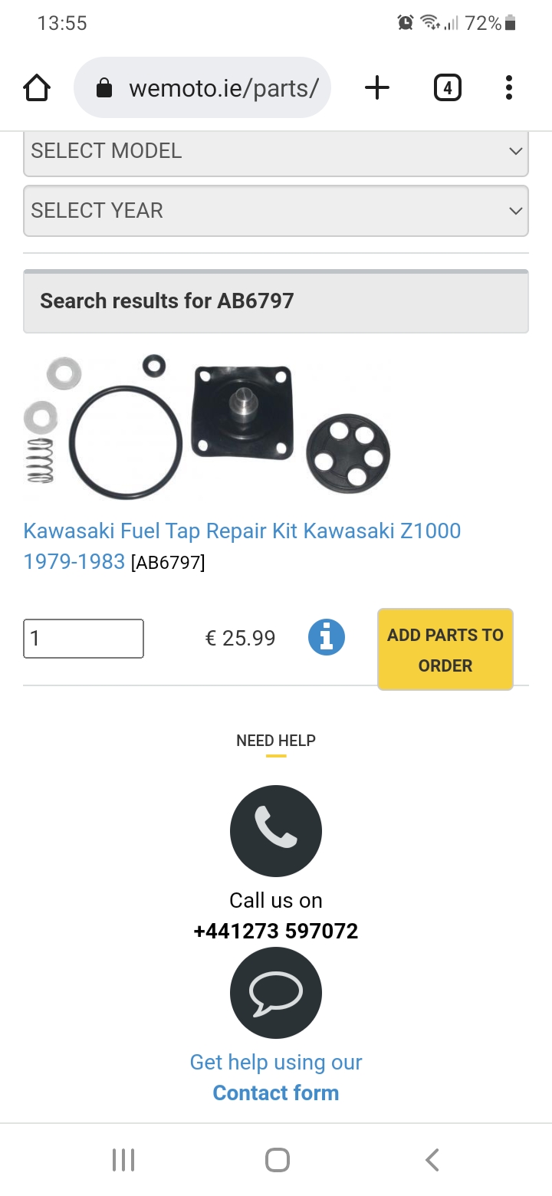Tap the blue product info icon
Viewport: 552px width, 1196px height.
[x=327, y=638]
